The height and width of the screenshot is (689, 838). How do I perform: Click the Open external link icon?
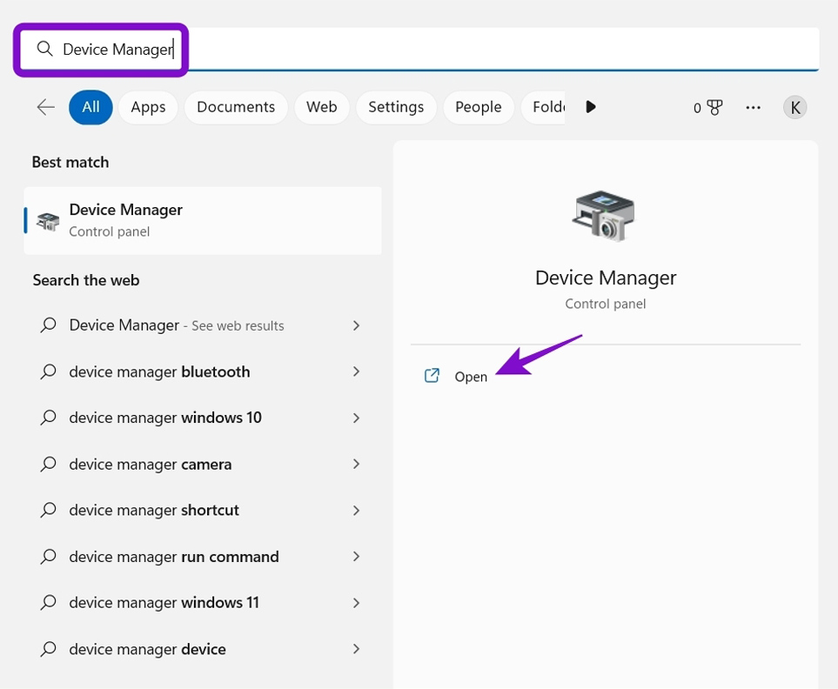tap(432, 376)
